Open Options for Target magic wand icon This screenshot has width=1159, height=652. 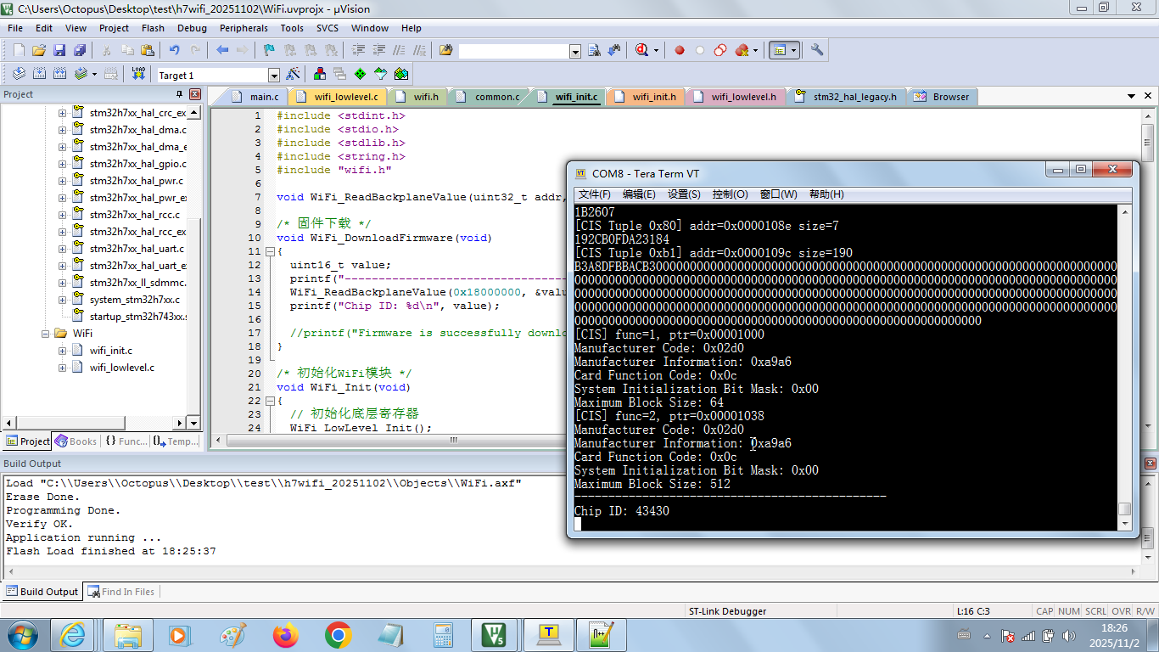coord(294,75)
